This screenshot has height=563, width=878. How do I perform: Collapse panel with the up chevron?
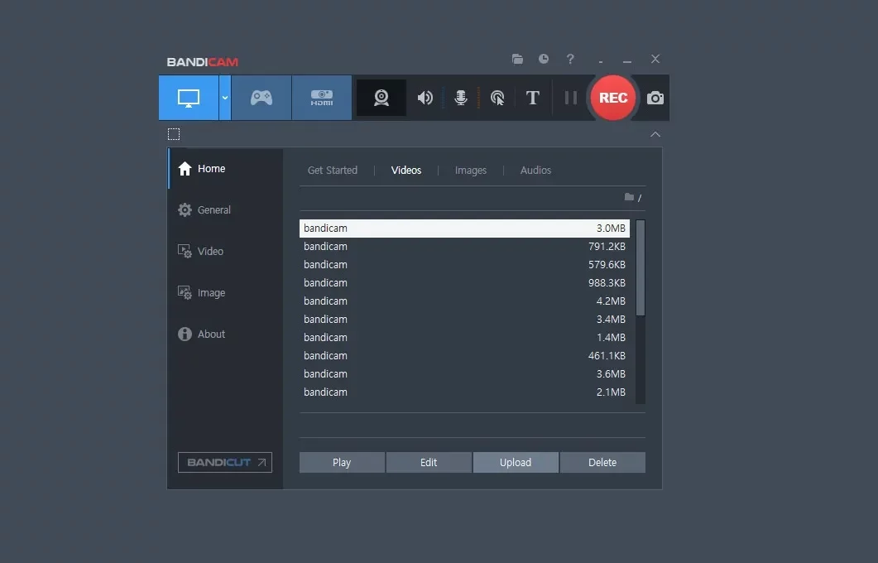655,134
